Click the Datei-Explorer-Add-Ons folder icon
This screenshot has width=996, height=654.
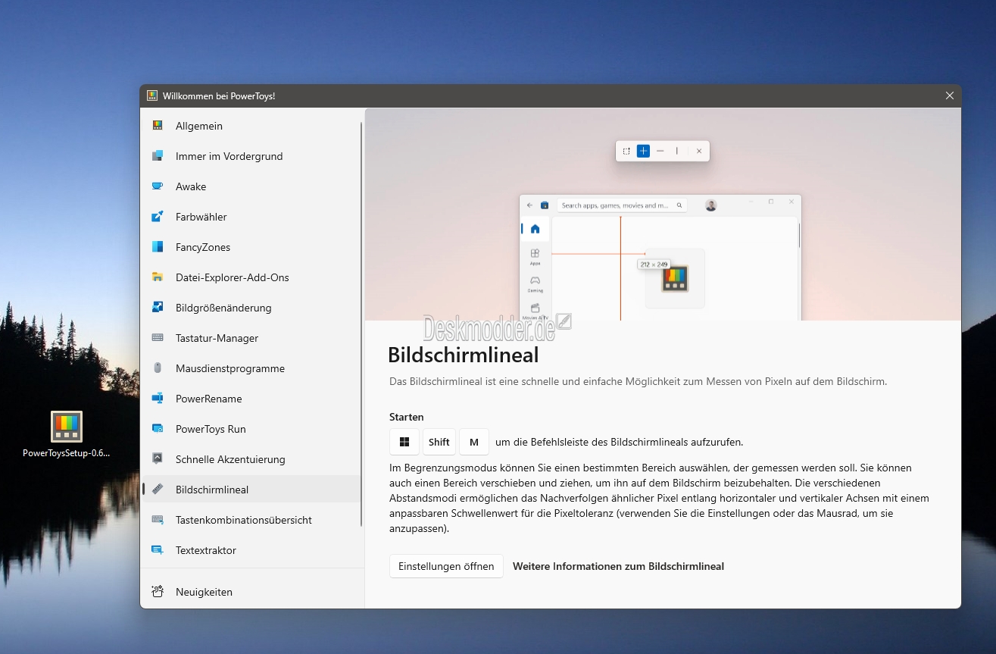tap(158, 277)
